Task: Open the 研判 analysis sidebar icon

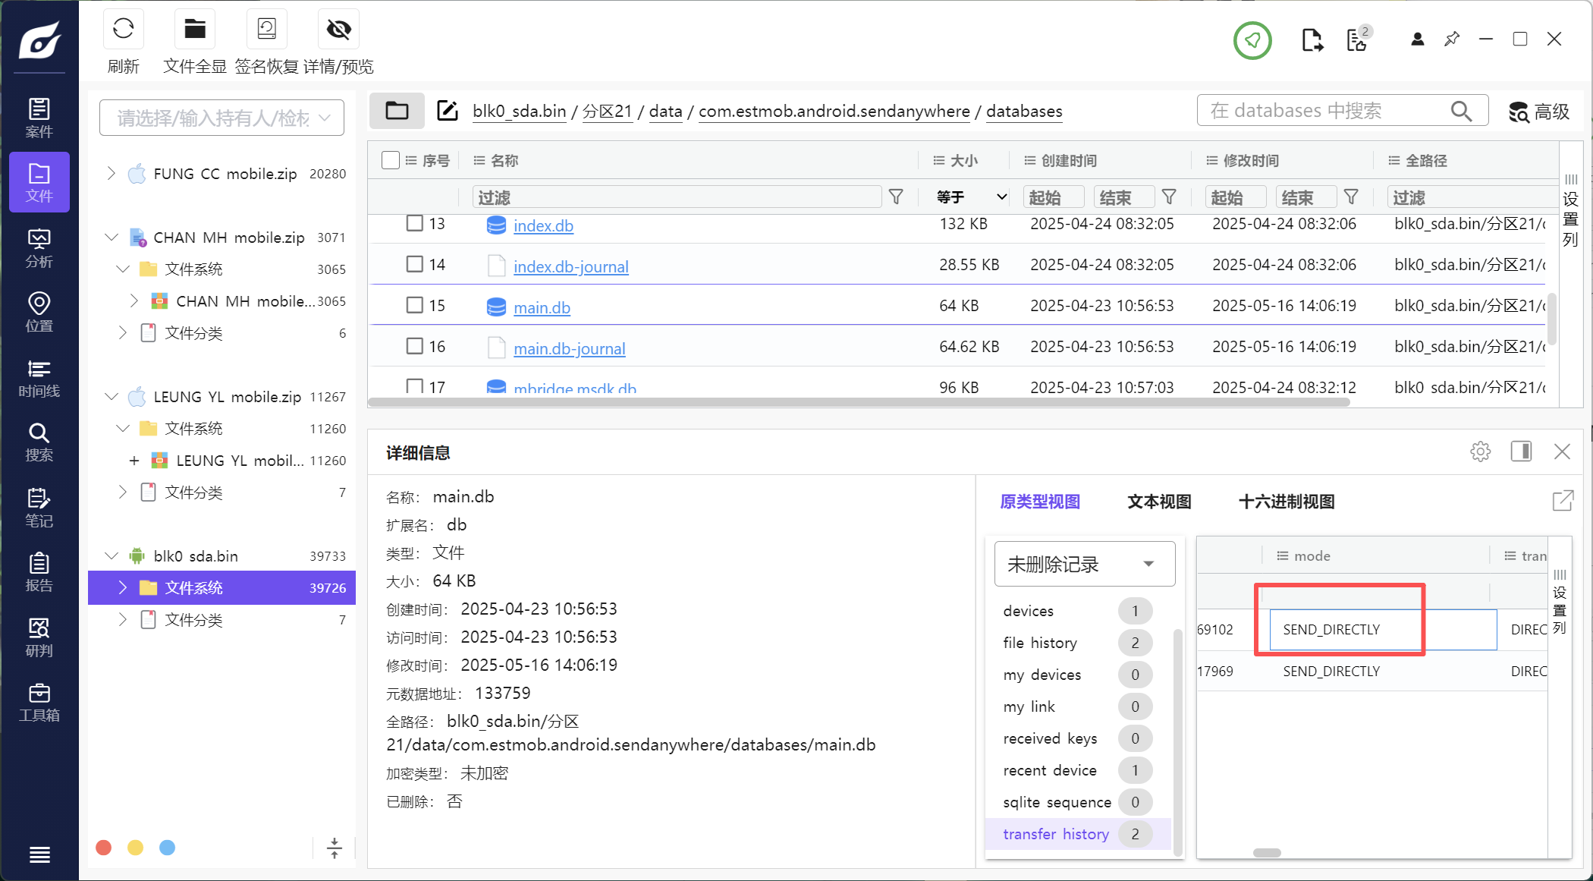Action: pyautogui.click(x=39, y=637)
